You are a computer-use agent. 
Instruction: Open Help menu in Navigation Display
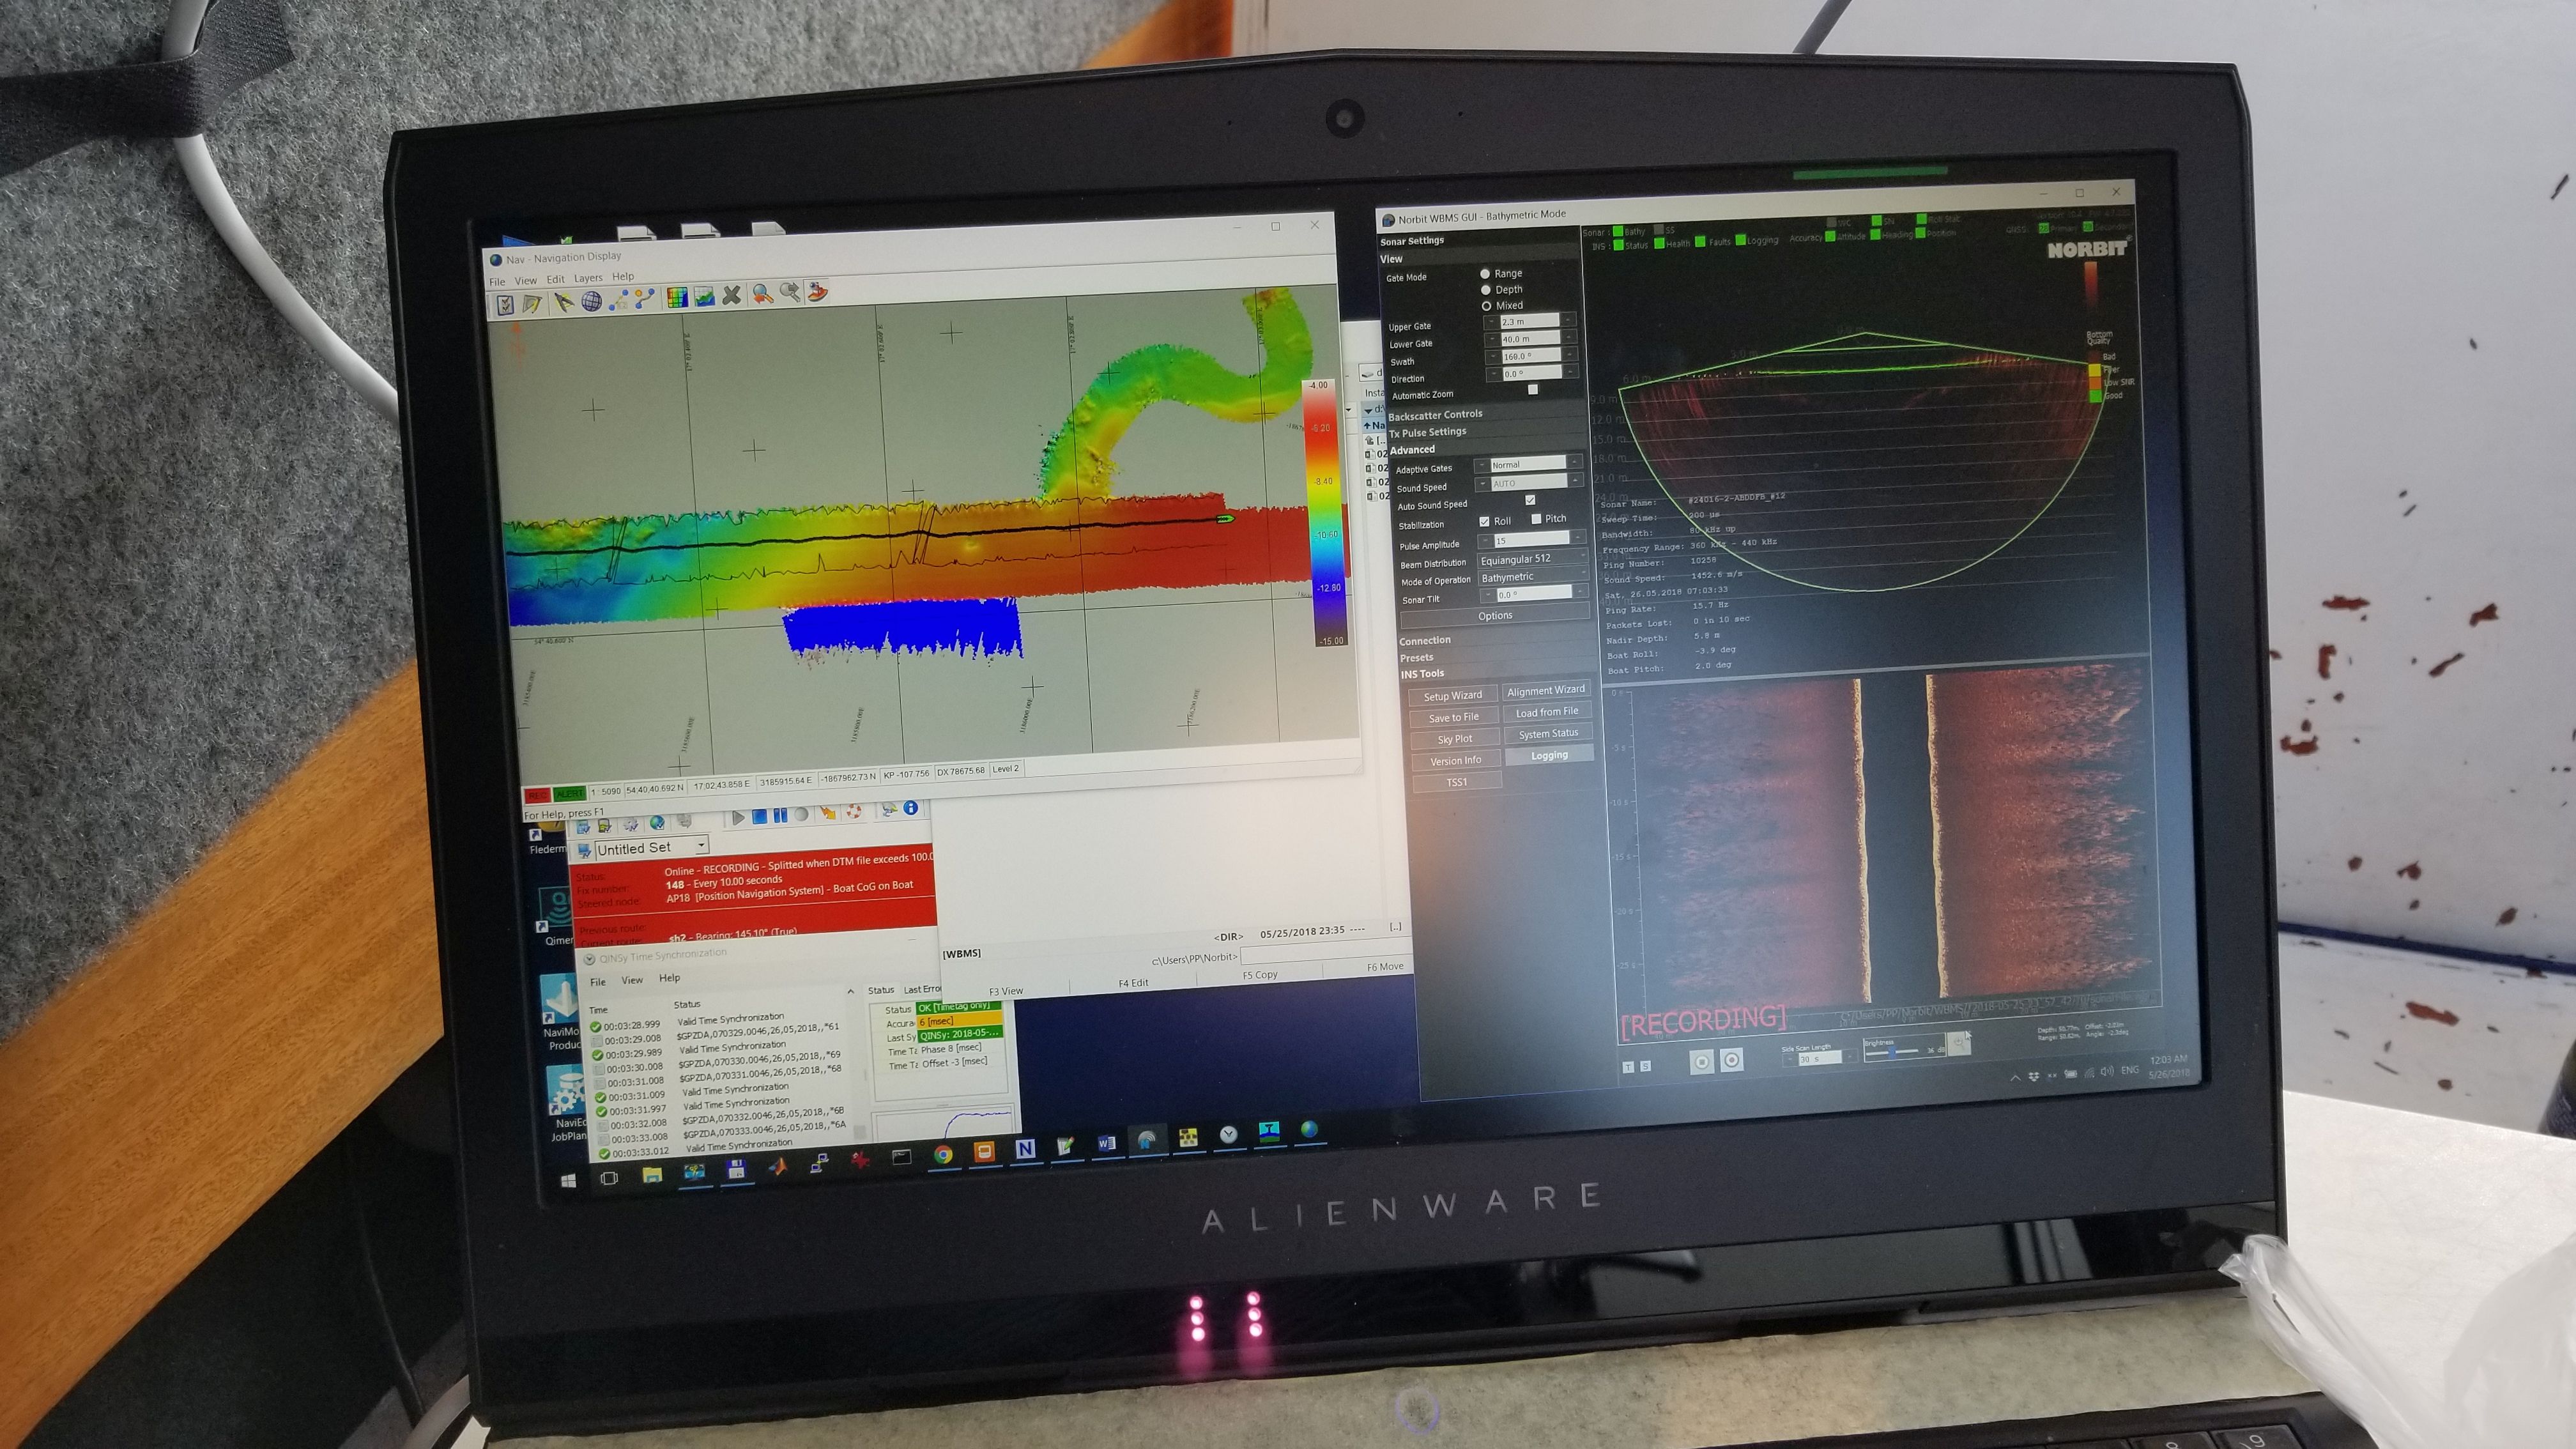tap(623, 277)
